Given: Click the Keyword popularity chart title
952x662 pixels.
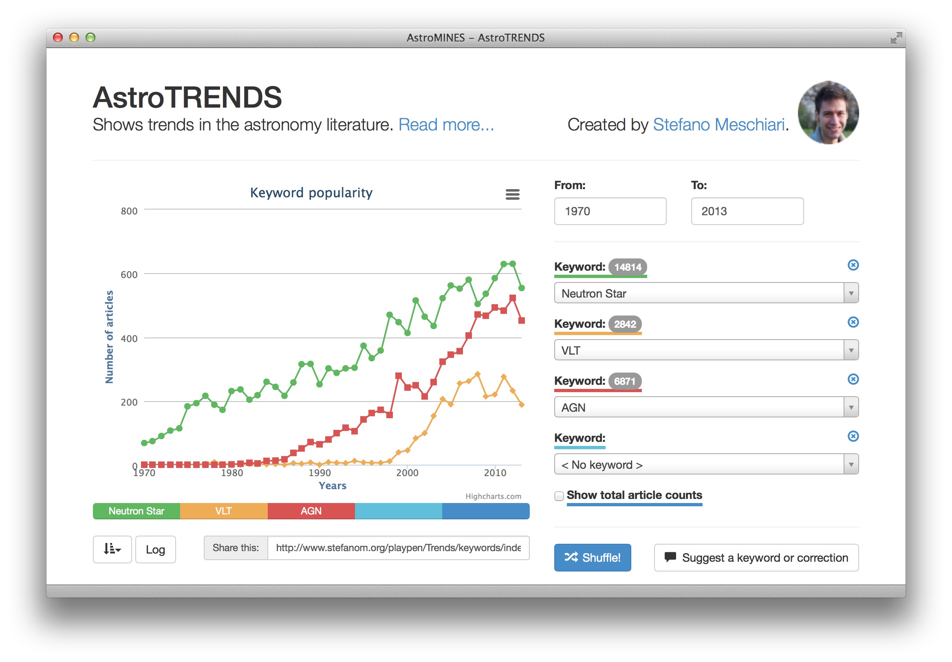Looking at the screenshot, I should (x=311, y=193).
